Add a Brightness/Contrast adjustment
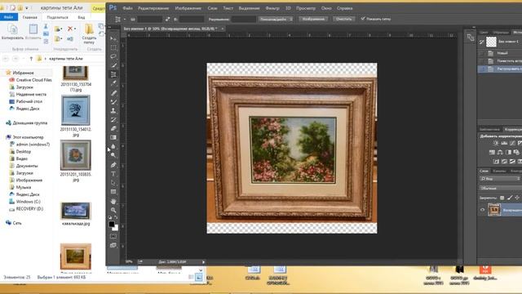 click(x=496, y=143)
